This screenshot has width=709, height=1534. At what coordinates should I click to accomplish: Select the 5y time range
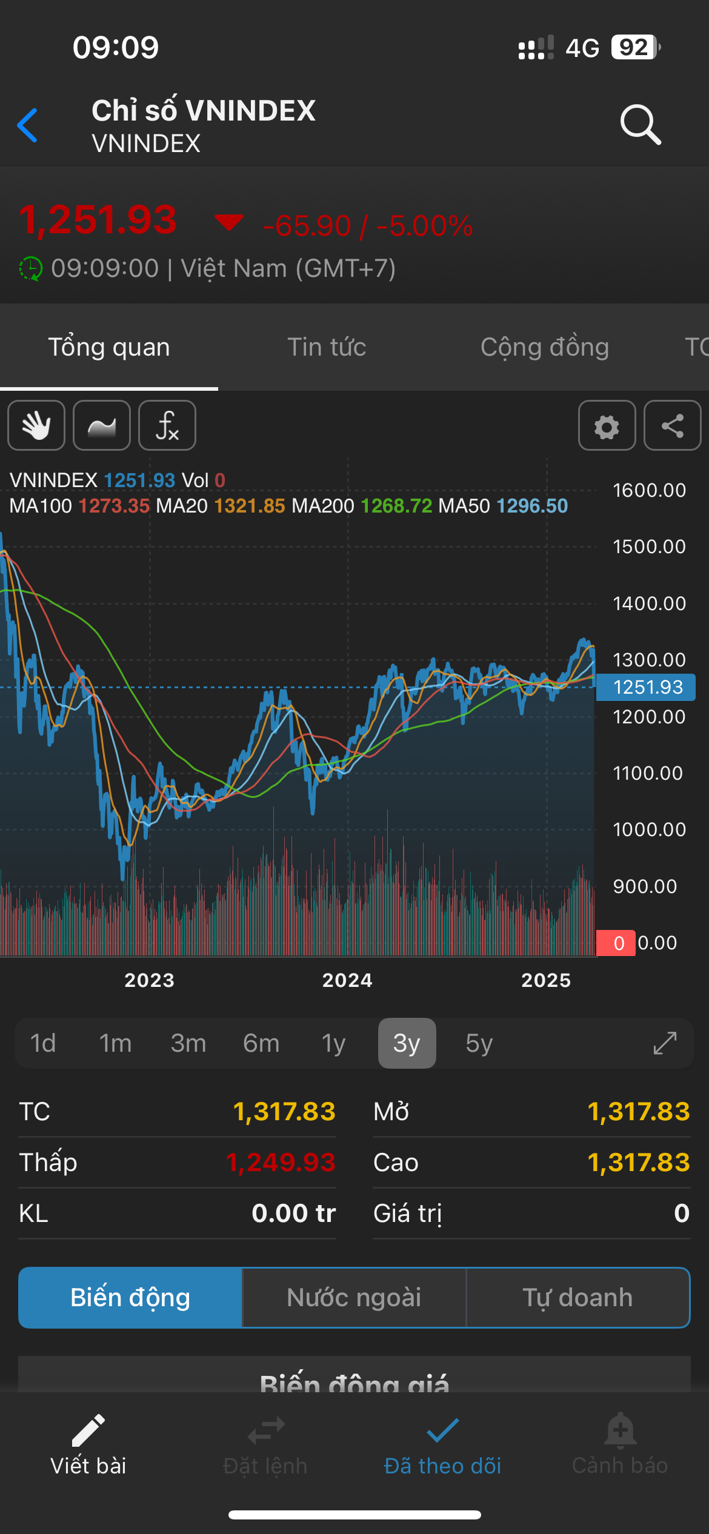(479, 1043)
